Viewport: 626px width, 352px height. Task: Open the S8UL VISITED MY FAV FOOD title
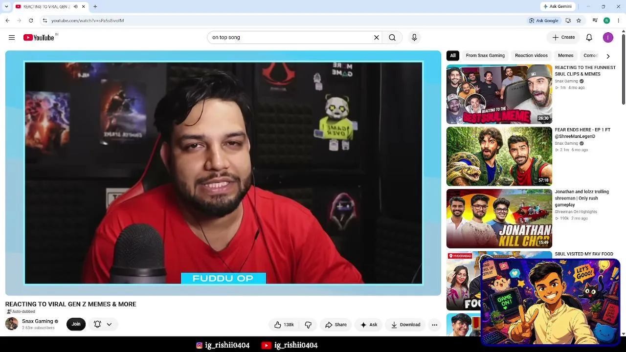tap(584, 254)
